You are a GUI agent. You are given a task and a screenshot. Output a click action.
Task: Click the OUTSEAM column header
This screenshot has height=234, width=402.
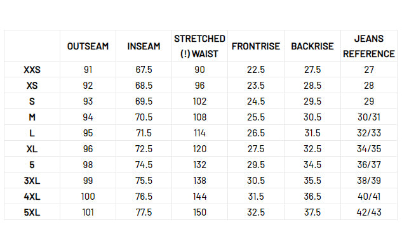(x=88, y=46)
